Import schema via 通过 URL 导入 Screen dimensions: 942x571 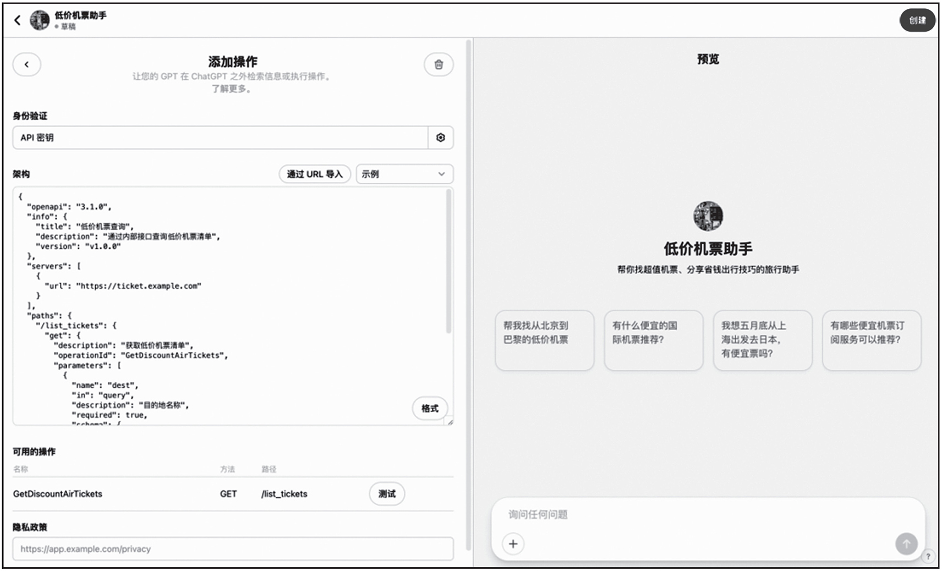point(315,174)
